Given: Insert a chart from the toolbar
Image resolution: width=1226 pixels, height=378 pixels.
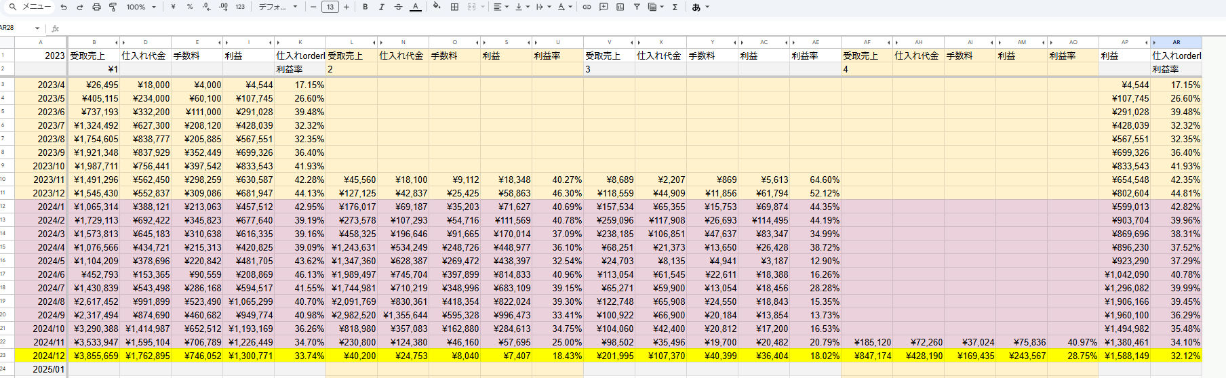Looking at the screenshot, I should pos(620,7).
